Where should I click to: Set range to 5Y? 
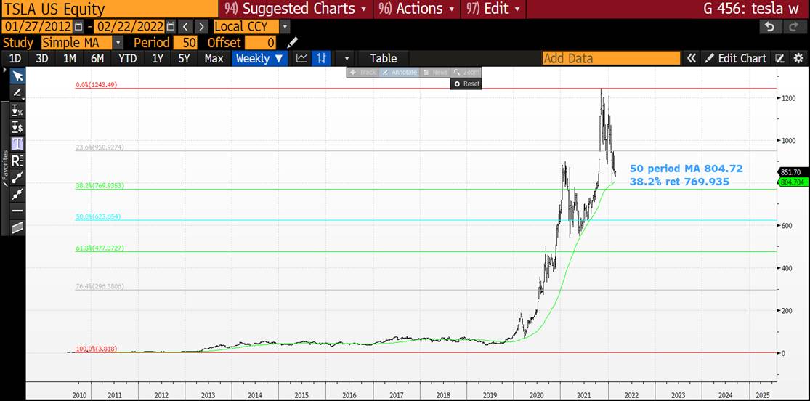(x=185, y=58)
